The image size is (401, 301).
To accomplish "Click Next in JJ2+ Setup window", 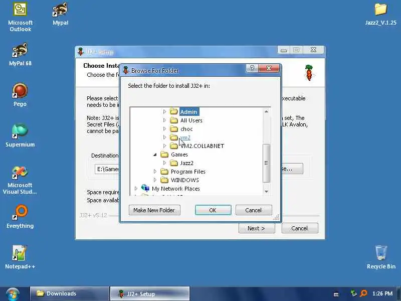I will point(257,228).
